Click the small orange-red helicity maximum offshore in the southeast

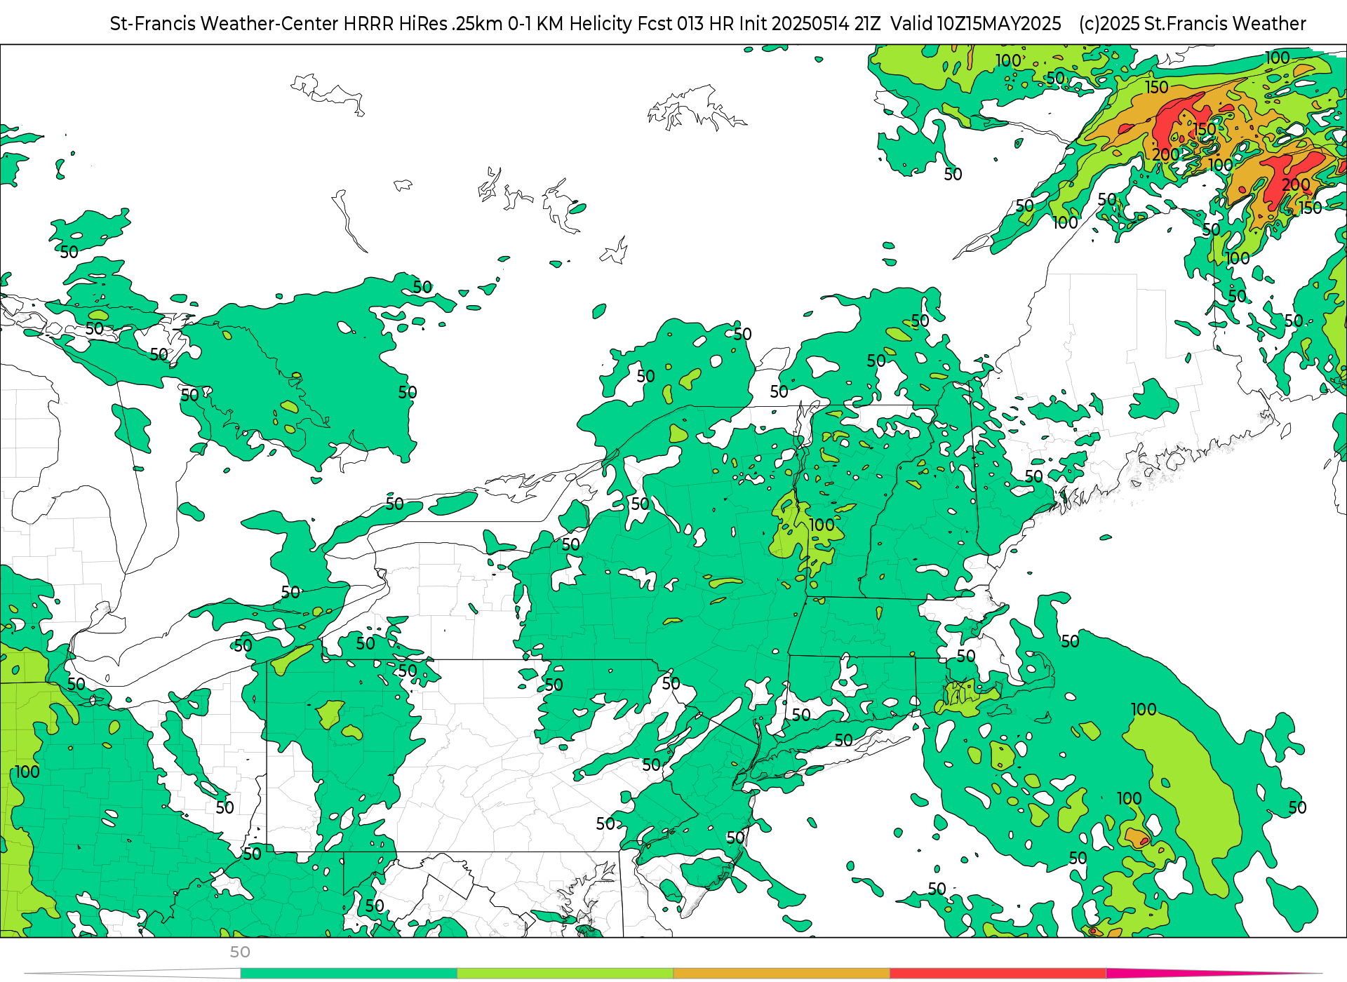1136,838
